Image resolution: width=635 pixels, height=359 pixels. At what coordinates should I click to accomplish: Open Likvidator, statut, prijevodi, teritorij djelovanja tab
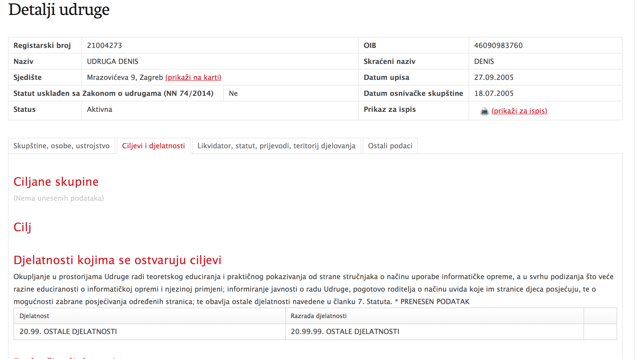(x=276, y=146)
